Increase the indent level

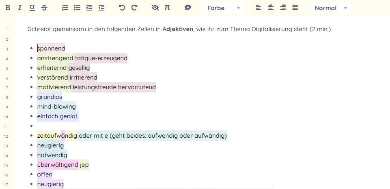[x=89, y=8]
